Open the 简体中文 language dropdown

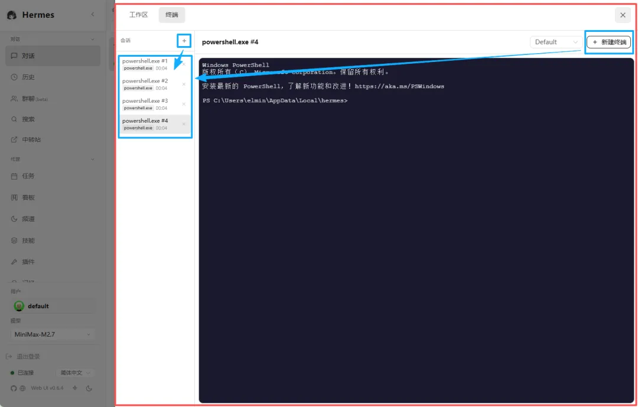(x=74, y=373)
